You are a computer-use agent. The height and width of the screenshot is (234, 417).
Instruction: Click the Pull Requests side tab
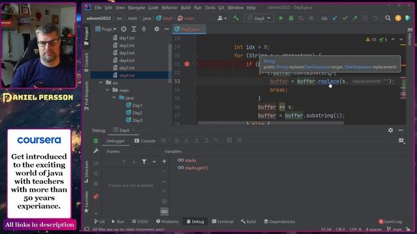(x=87, y=96)
